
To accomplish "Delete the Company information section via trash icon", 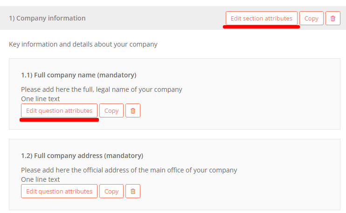I will (x=333, y=18).
